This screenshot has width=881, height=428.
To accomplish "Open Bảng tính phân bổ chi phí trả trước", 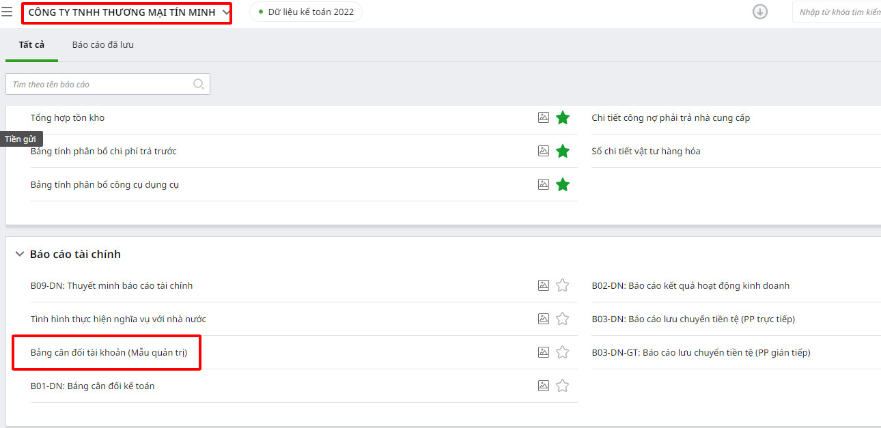I will tap(104, 151).
